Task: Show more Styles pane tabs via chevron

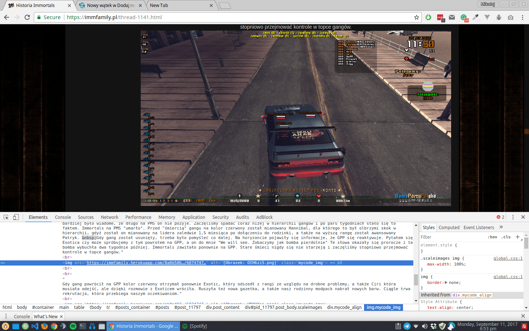Action: [501, 227]
